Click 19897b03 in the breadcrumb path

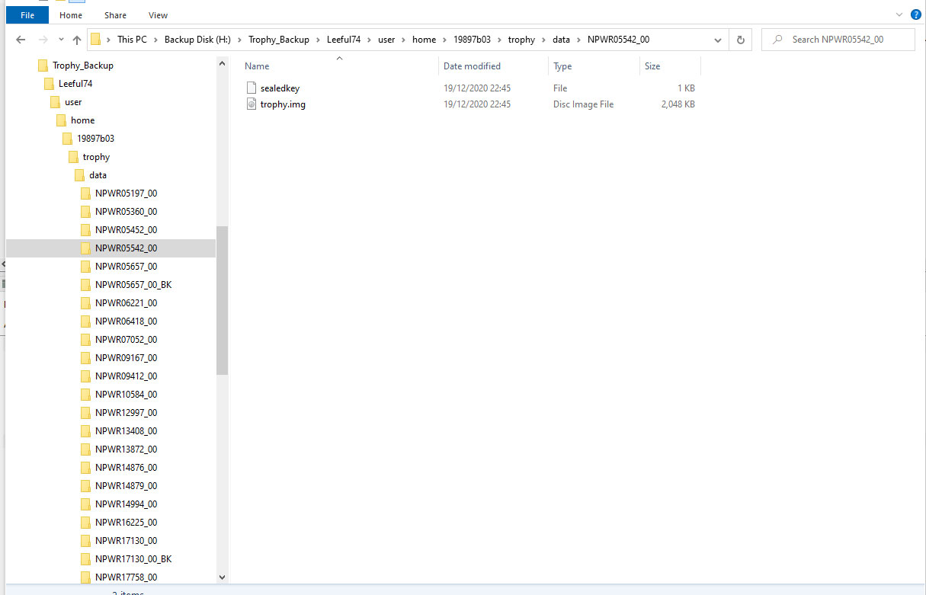tap(471, 40)
